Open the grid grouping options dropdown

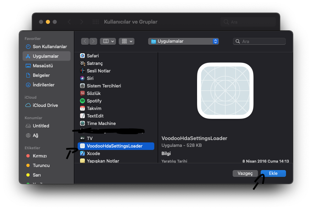click(127, 41)
